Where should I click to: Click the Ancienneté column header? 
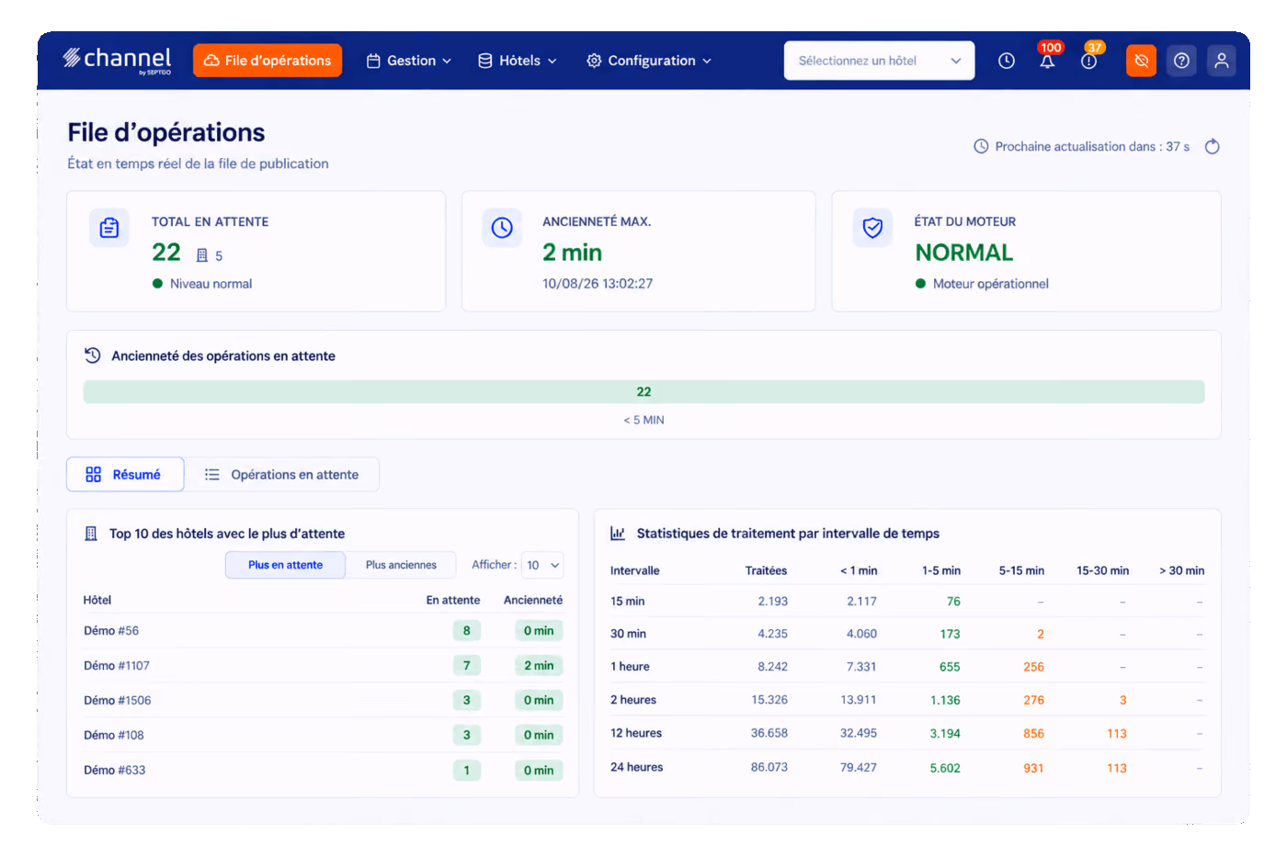click(x=533, y=600)
